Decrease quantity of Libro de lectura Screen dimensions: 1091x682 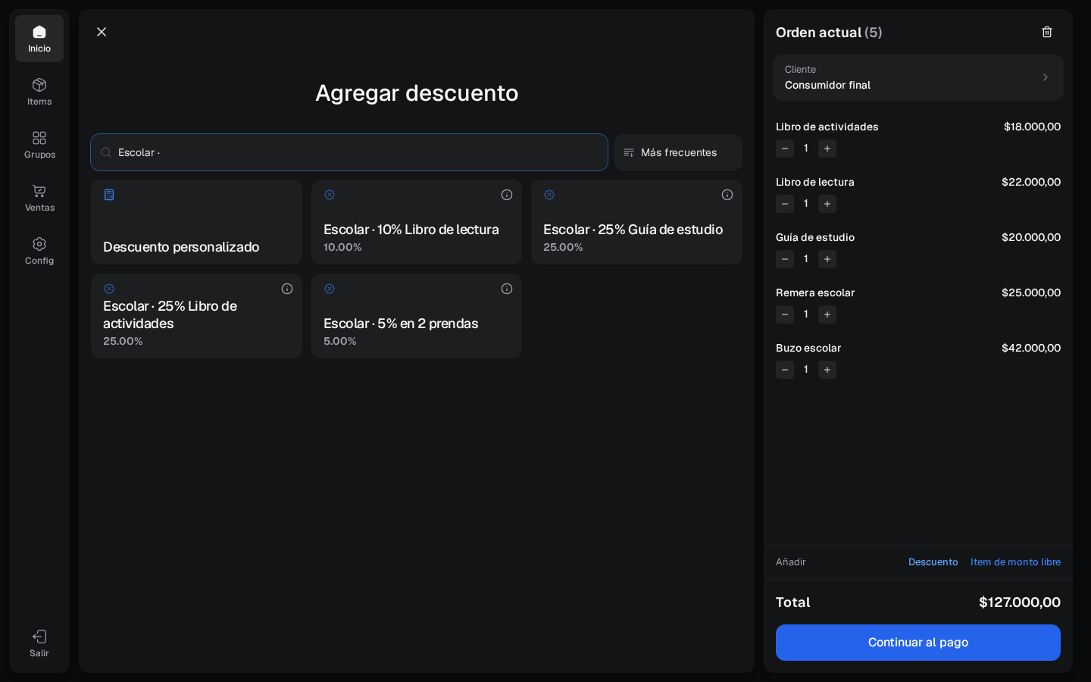(x=785, y=204)
